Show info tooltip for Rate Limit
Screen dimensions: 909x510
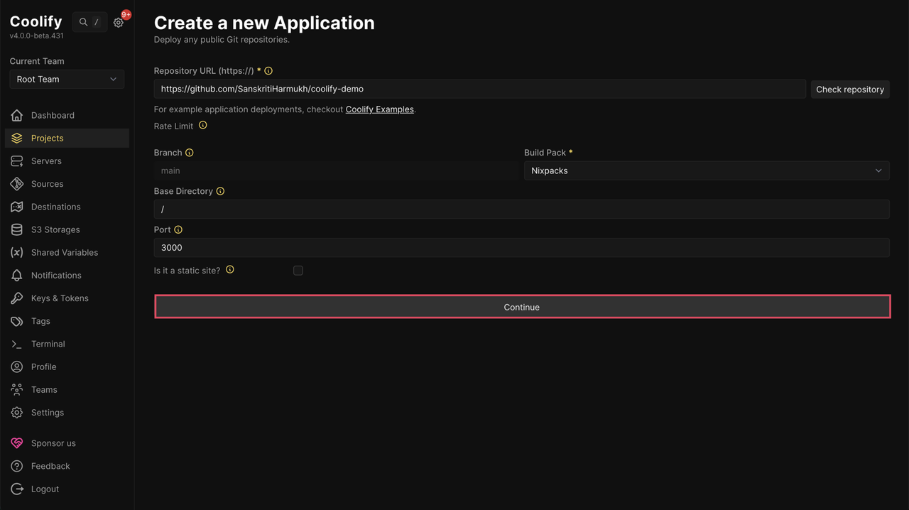point(203,125)
